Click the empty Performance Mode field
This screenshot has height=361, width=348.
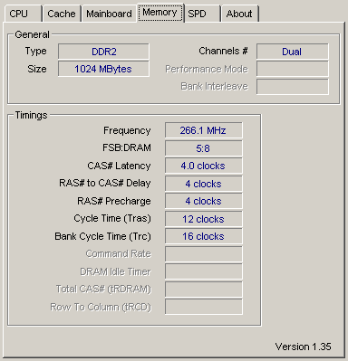[x=292, y=69]
